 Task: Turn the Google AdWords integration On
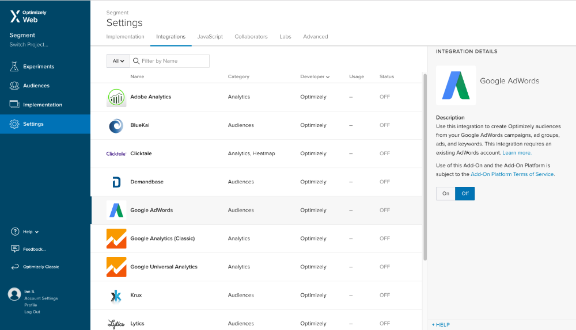(445, 194)
